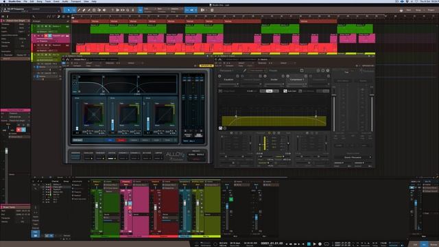Adjust the green mixer channel fader
The width and height of the screenshot is (439, 247).
coord(97,206)
